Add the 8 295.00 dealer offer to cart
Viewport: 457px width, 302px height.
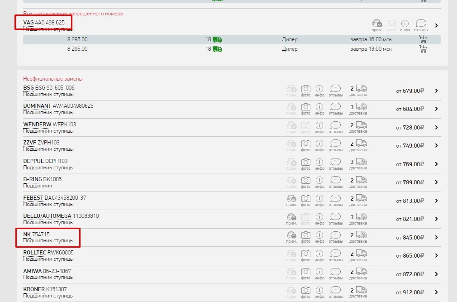(423, 39)
